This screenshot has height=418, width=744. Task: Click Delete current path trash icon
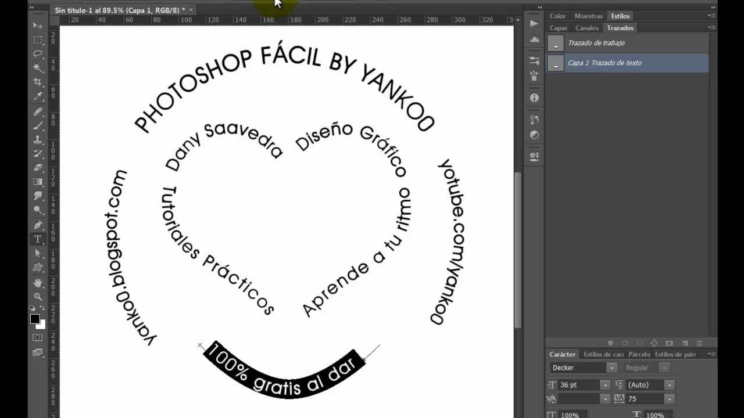pyautogui.click(x=699, y=343)
